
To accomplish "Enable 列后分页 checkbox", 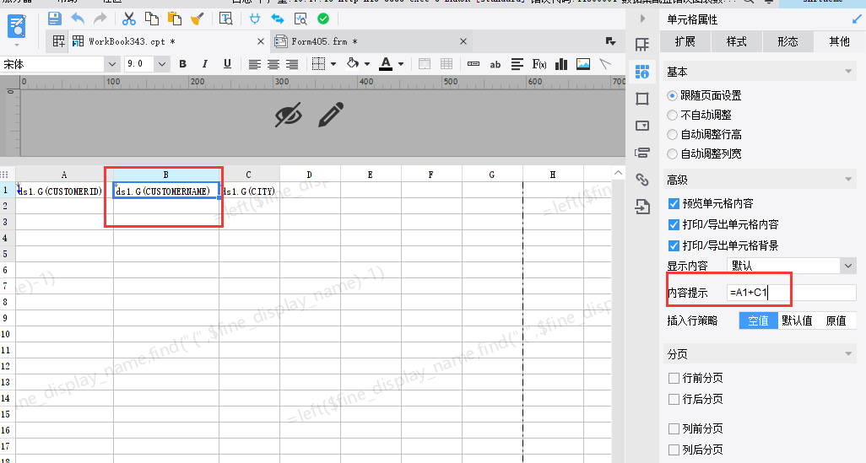I will pyautogui.click(x=674, y=450).
